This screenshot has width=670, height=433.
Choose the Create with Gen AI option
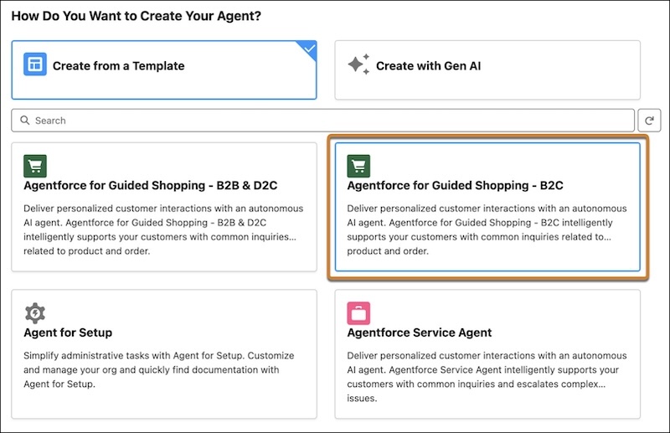487,70
